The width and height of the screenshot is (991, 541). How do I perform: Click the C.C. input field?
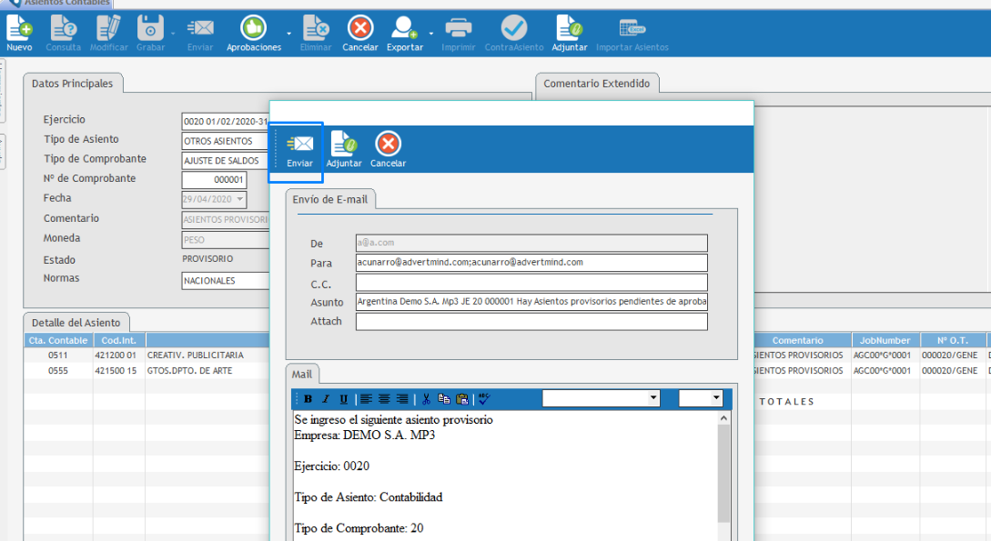coord(531,282)
